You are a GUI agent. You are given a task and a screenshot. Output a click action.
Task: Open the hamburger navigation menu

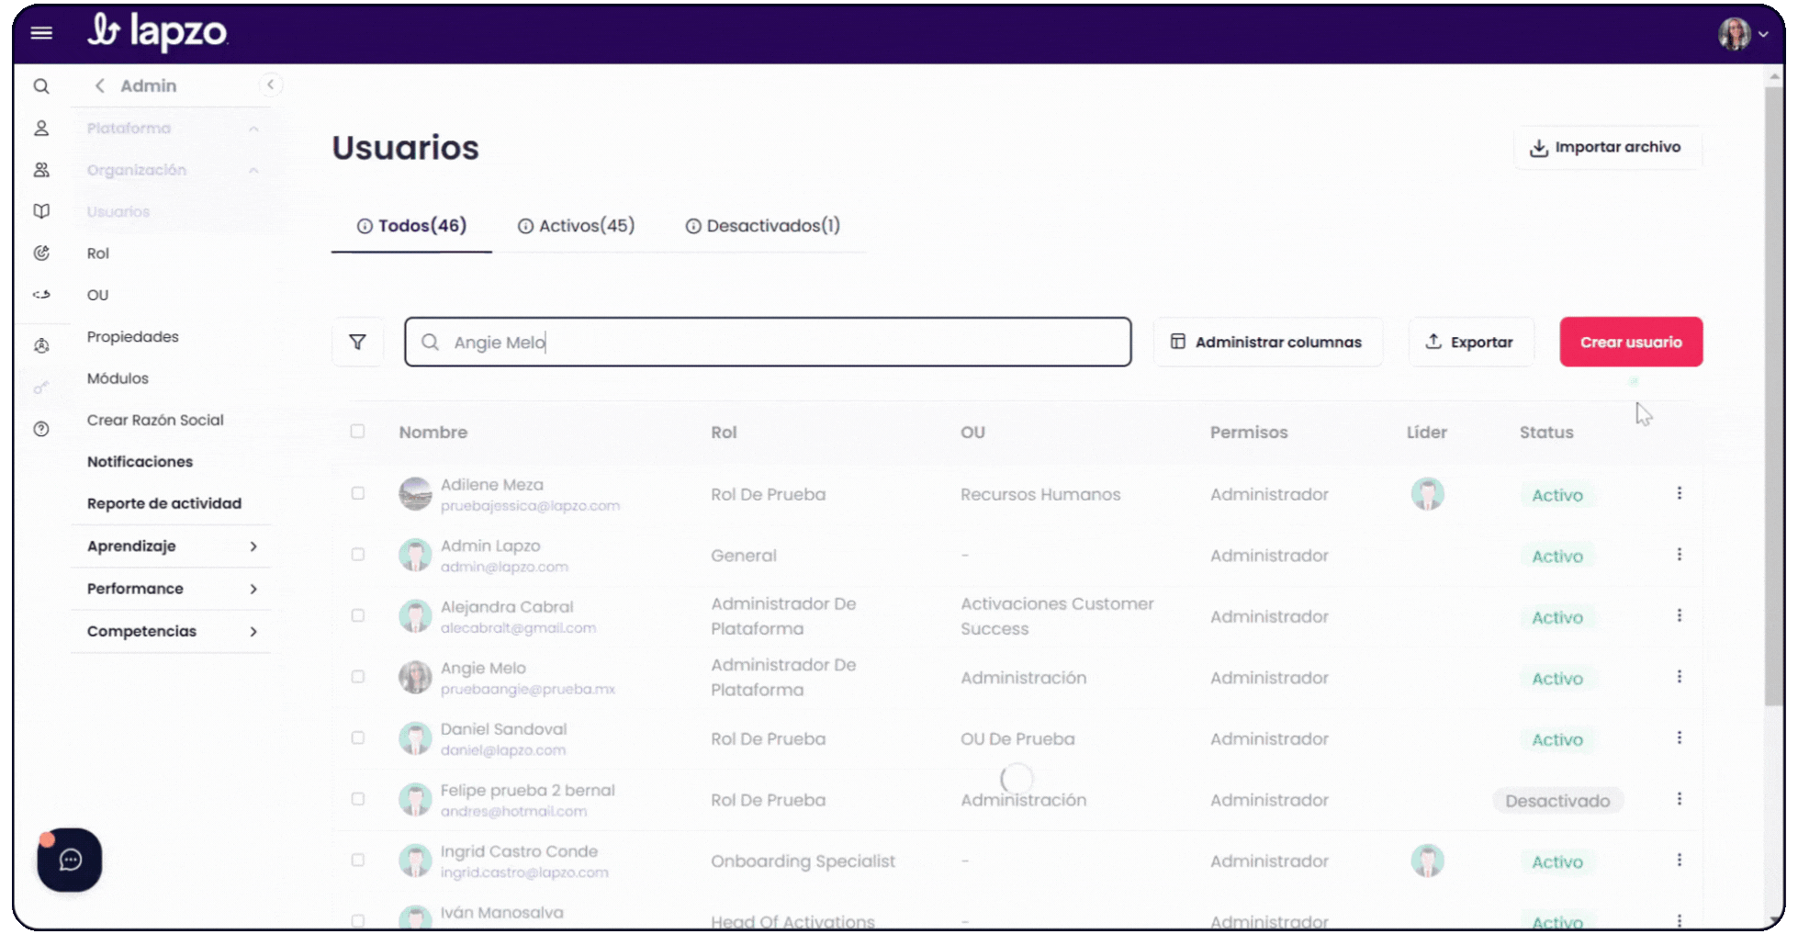[41, 32]
